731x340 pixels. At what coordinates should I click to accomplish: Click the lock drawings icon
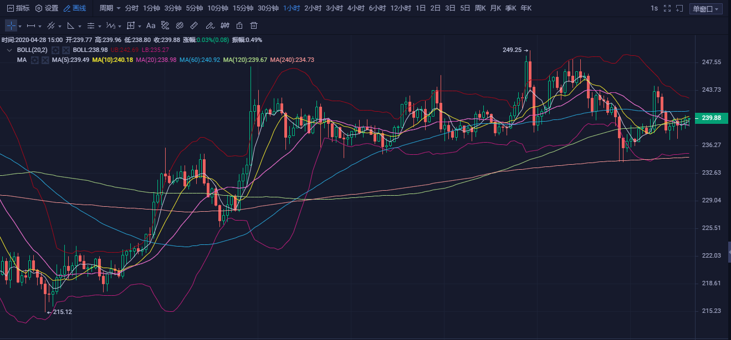coord(239,25)
